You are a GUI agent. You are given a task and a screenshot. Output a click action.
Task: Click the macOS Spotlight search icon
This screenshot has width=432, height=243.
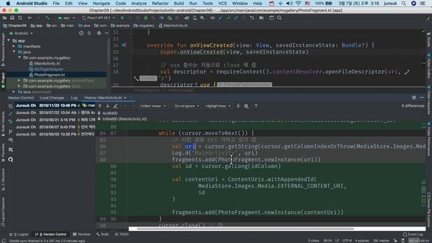coord(404,3)
